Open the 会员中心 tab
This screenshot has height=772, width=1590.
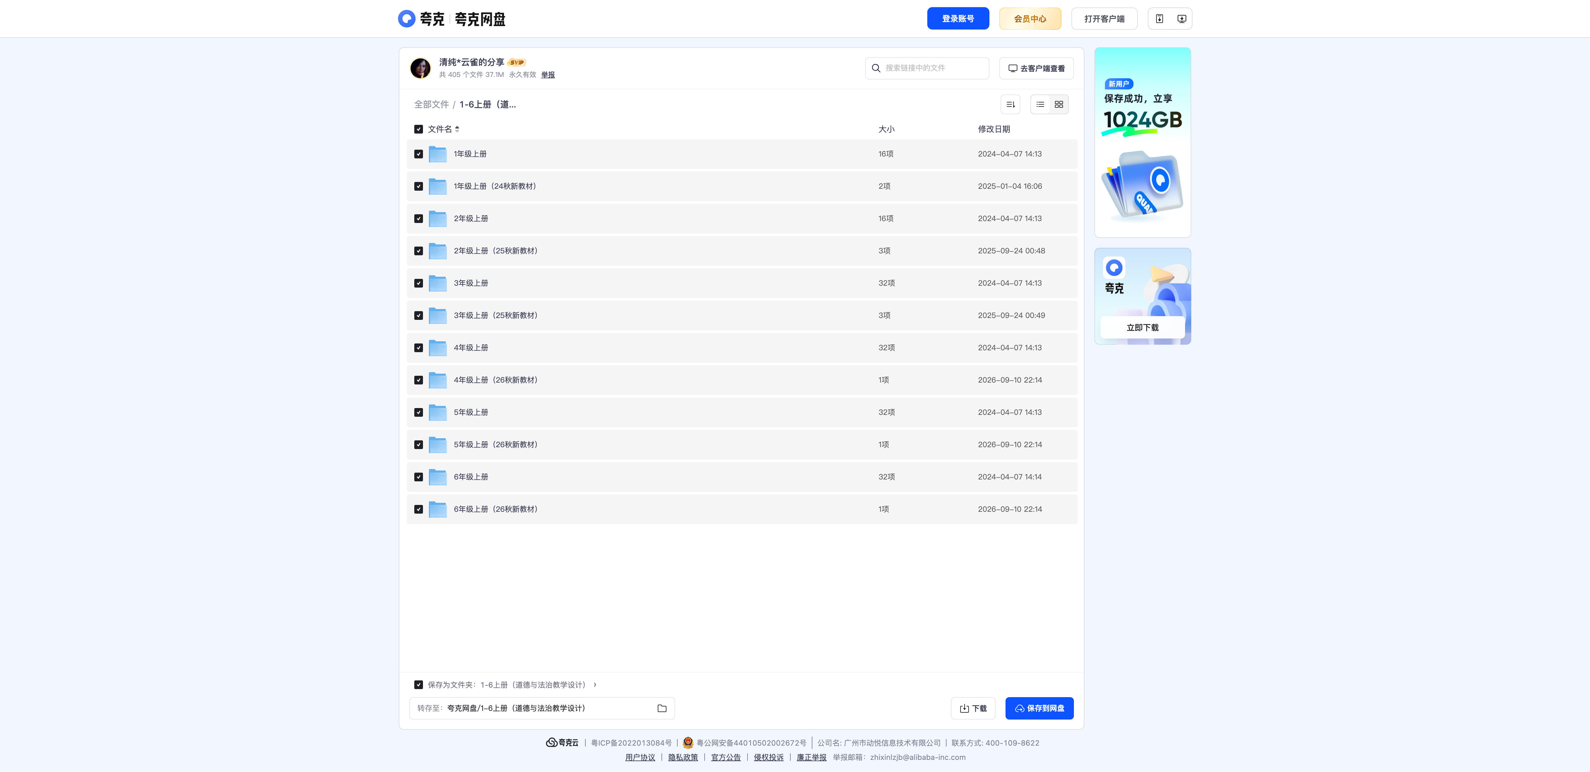(x=1030, y=19)
